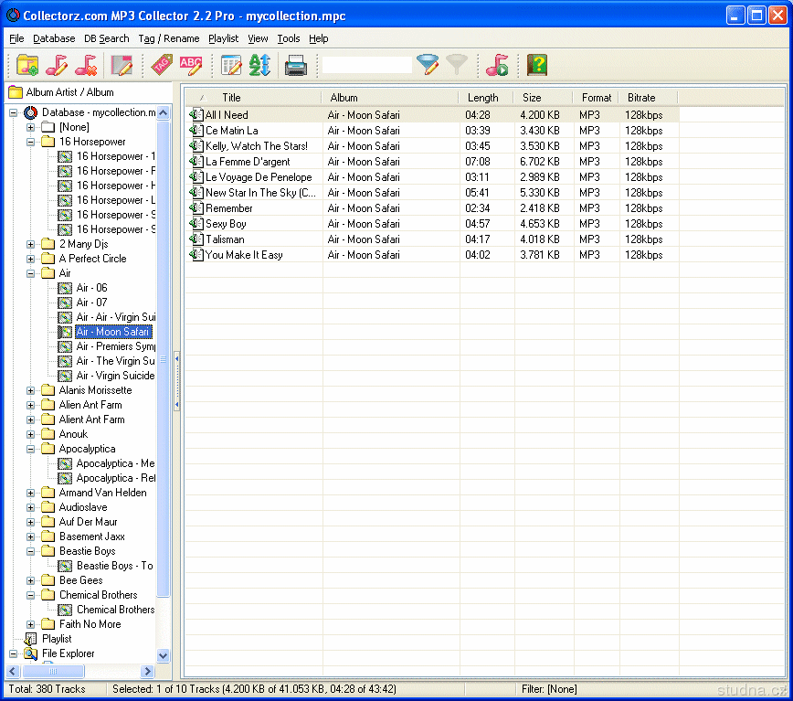Open the Playlist menu
Viewport: 793px width, 701px height.
coord(223,38)
